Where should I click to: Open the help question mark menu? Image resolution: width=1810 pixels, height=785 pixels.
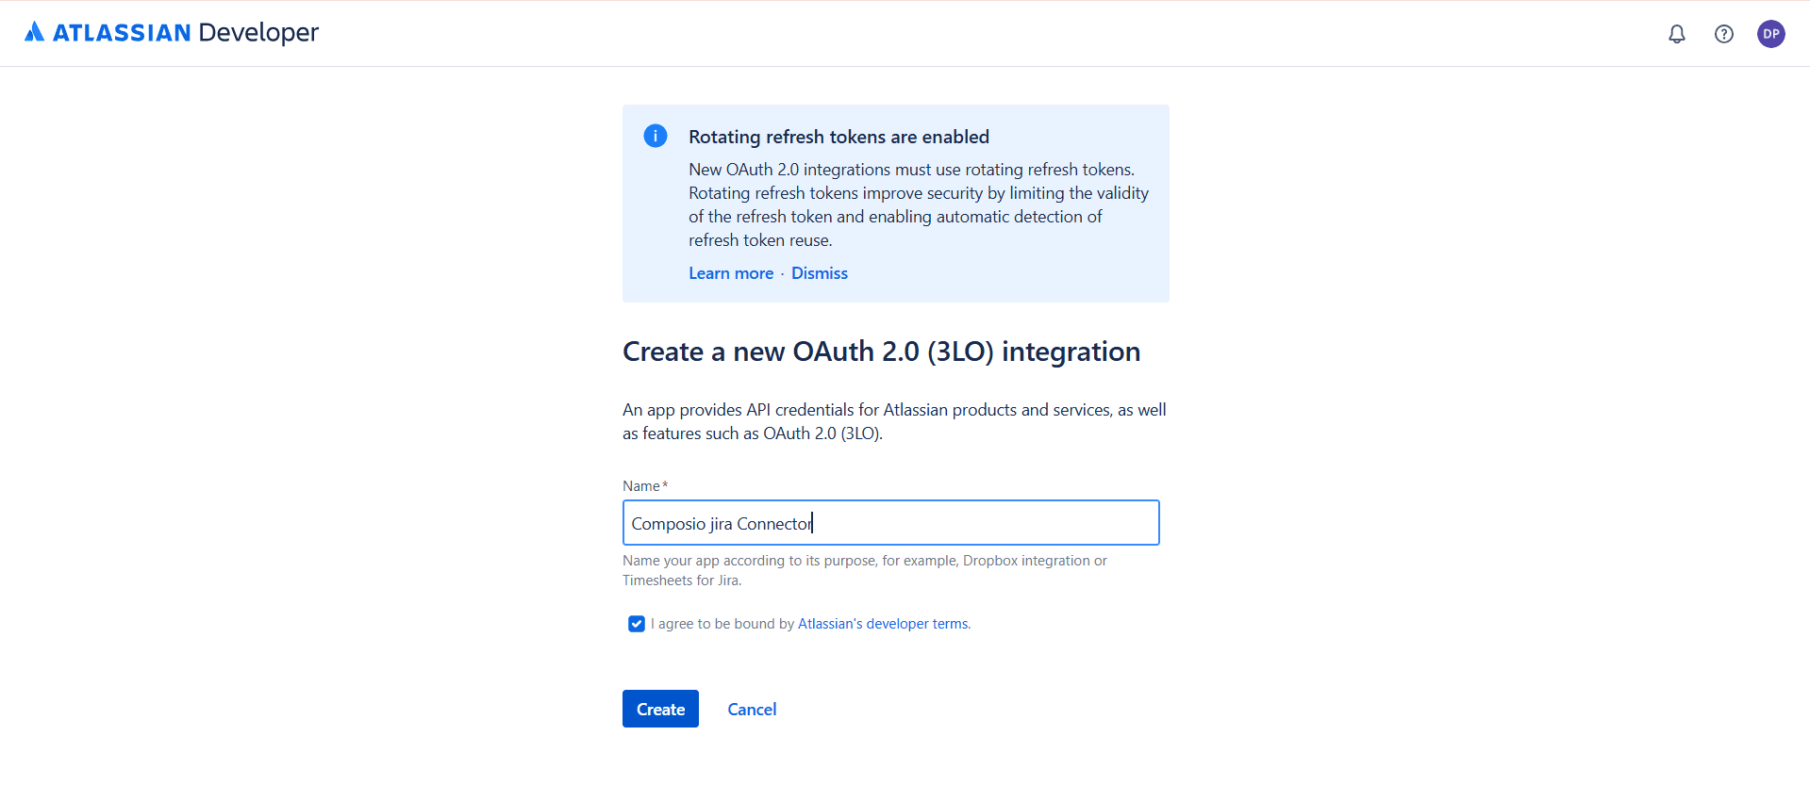1724,34
